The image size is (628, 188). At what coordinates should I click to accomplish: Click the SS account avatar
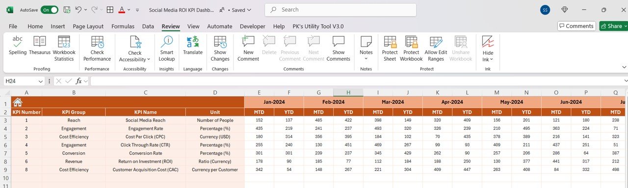[545, 10]
